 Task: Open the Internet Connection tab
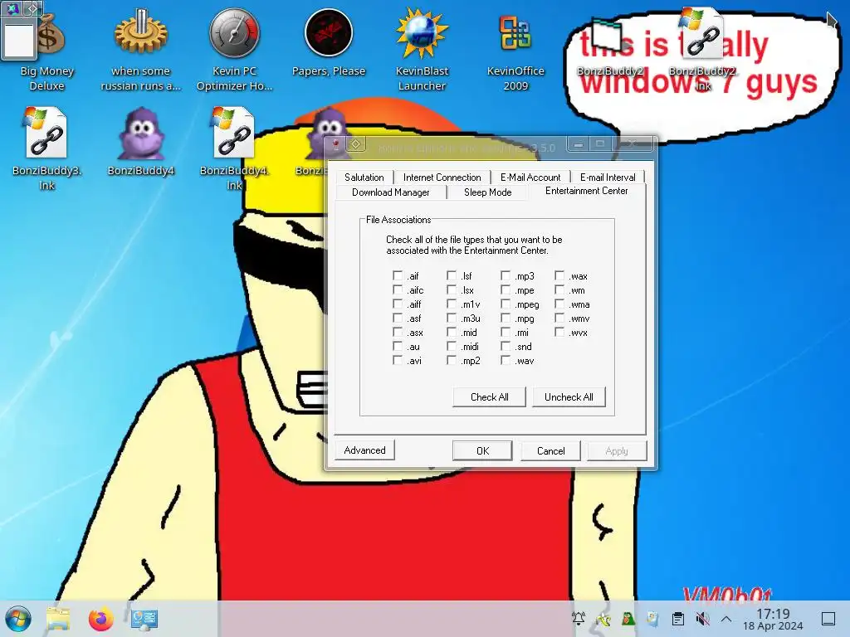pyautogui.click(x=442, y=177)
